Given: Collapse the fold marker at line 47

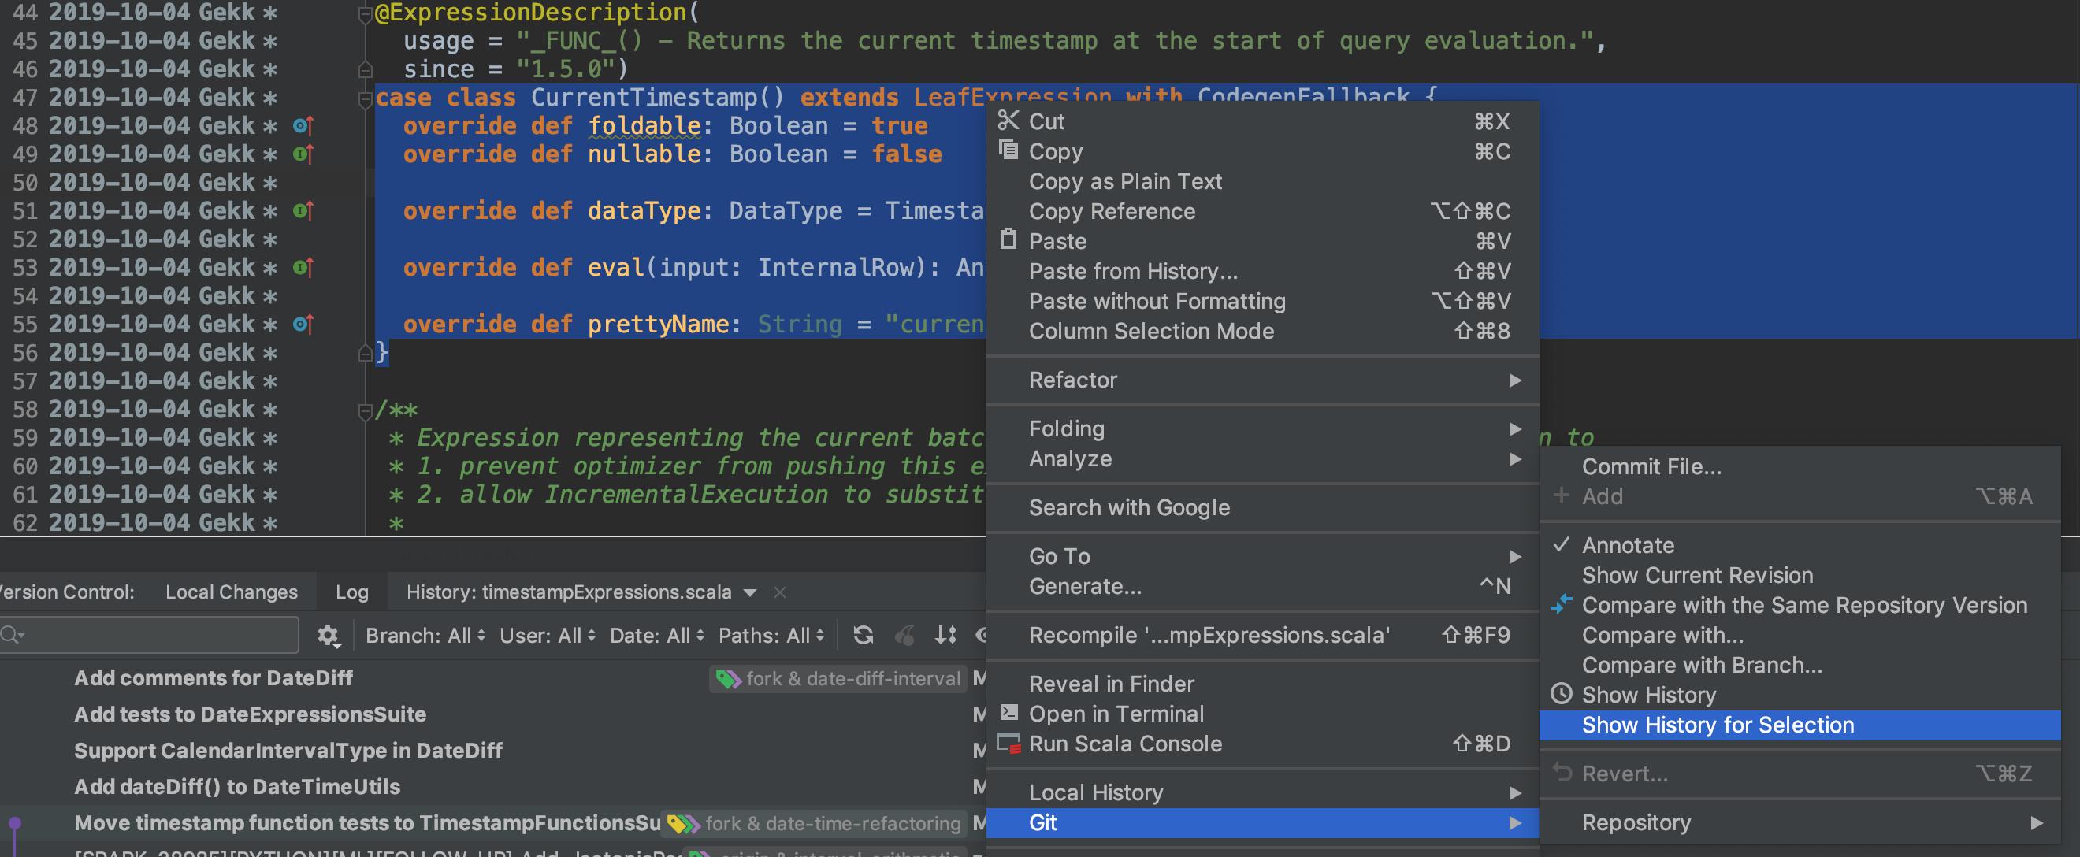Looking at the screenshot, I should coord(365,98).
